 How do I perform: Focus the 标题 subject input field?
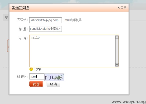pos(46,29)
